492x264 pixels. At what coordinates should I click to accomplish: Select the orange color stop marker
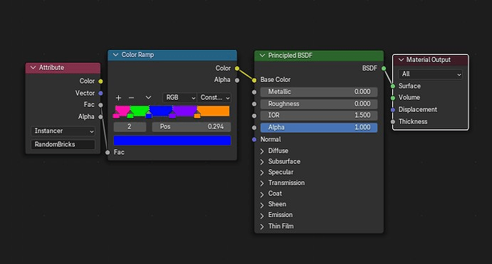click(x=197, y=116)
